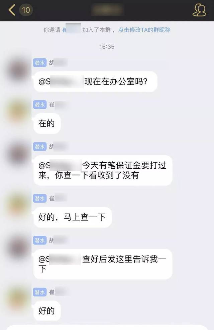Tap avatar beside last 好的 message
The height and width of the screenshot is (330, 214).
18,299
